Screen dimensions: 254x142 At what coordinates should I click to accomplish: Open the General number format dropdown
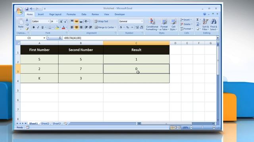click(x=142, y=21)
